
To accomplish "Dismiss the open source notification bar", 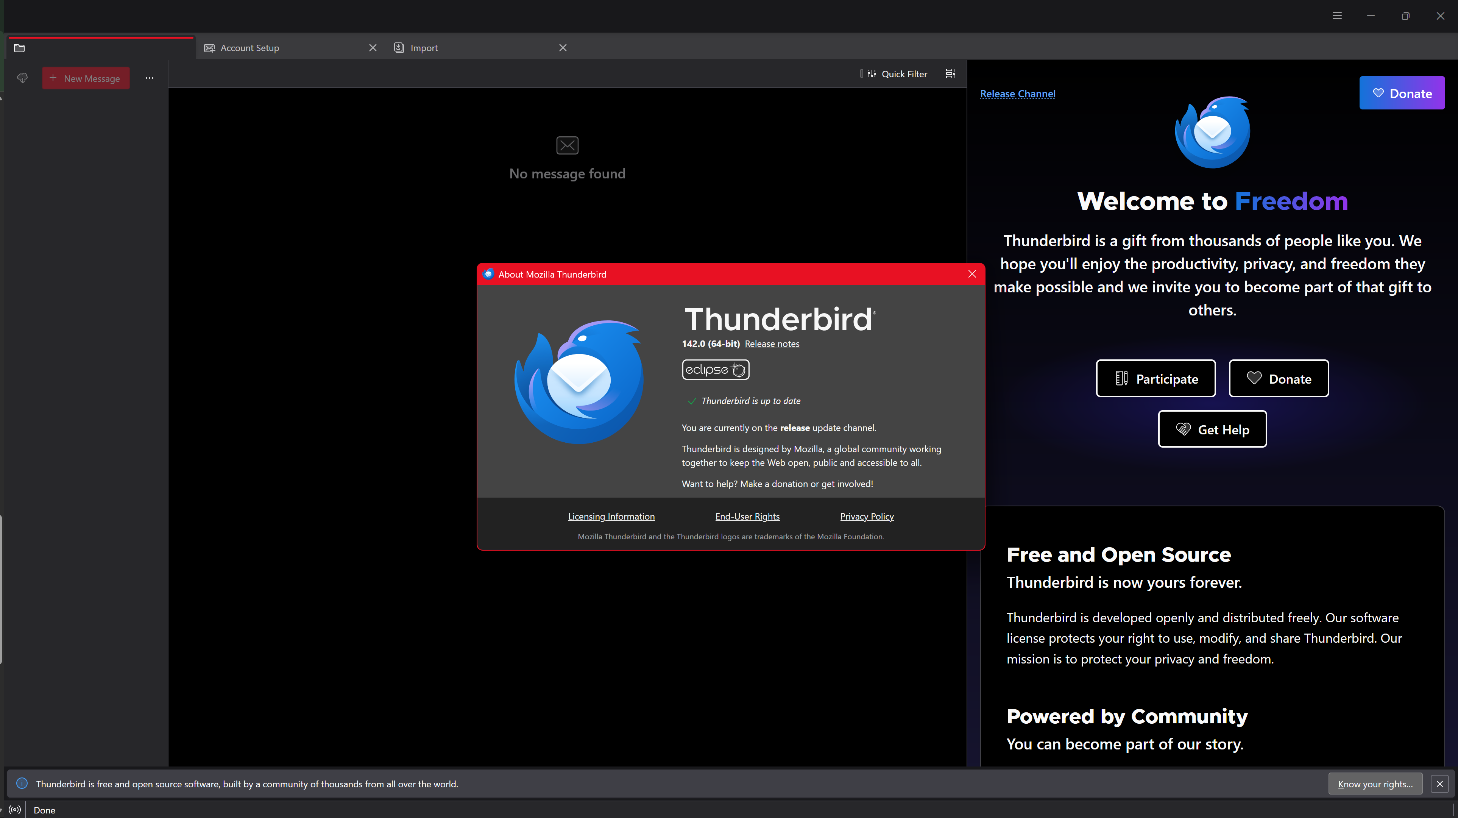I will coord(1439,784).
